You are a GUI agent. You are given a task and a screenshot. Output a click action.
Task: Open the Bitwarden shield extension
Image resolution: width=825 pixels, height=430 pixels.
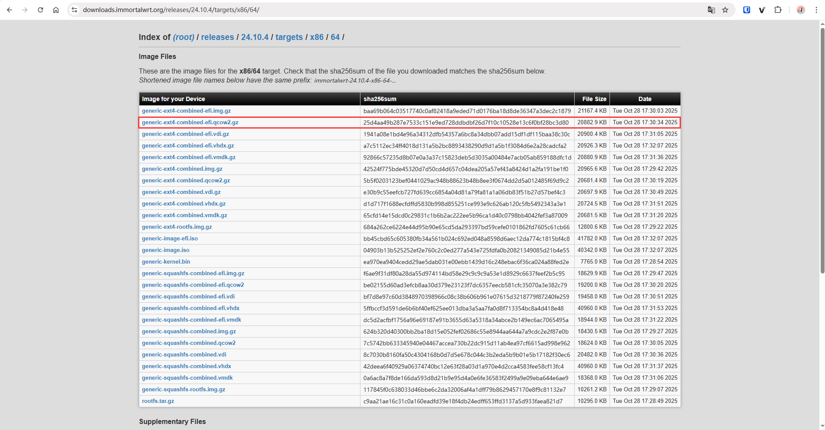click(747, 10)
